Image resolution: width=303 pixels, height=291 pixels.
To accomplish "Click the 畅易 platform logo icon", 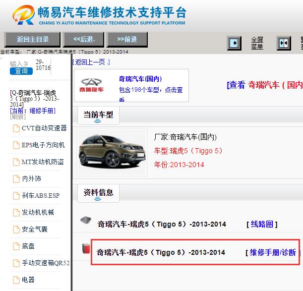I will point(24,15).
